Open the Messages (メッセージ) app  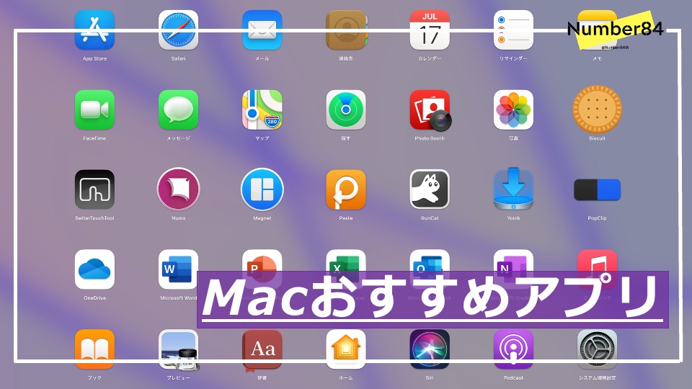178,109
